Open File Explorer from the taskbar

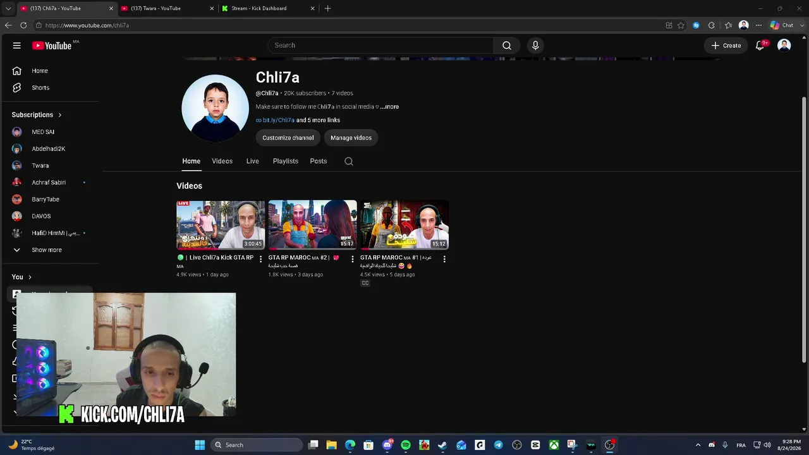(x=331, y=445)
